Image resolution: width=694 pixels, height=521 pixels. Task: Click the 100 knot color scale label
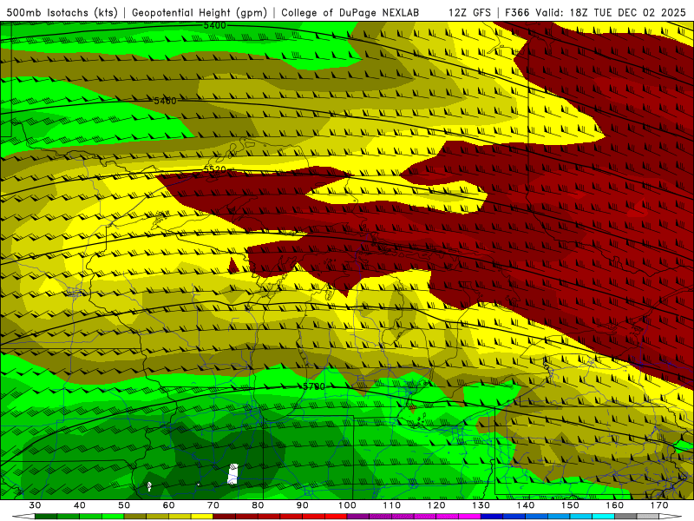347,505
